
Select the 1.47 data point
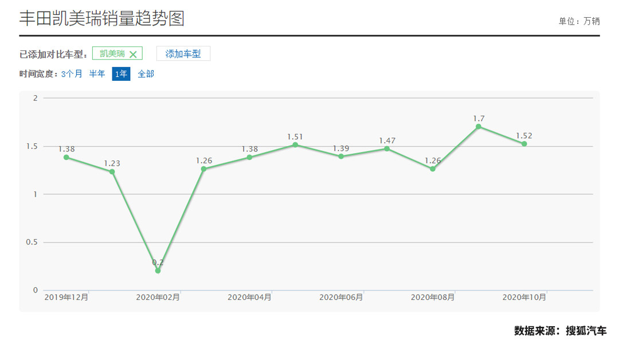387,148
